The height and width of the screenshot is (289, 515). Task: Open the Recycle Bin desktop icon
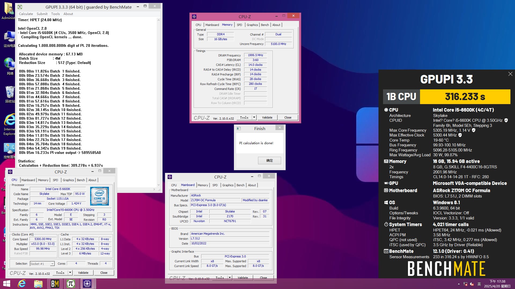pos(10,94)
